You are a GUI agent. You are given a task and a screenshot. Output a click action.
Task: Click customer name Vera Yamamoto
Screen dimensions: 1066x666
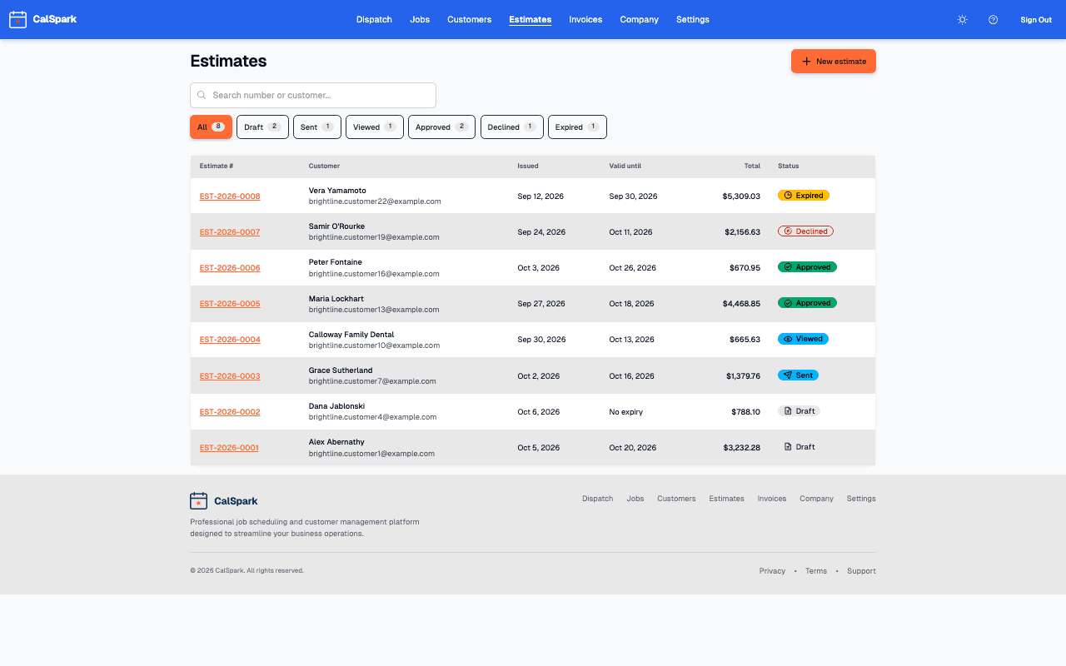337,191
